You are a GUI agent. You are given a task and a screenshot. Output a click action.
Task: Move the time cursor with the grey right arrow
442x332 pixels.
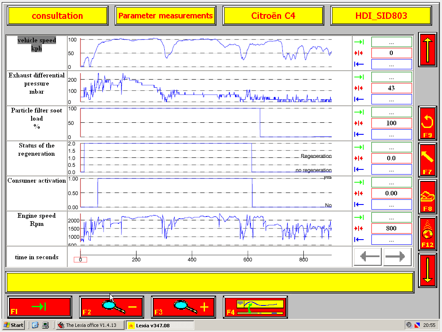[x=397, y=257]
